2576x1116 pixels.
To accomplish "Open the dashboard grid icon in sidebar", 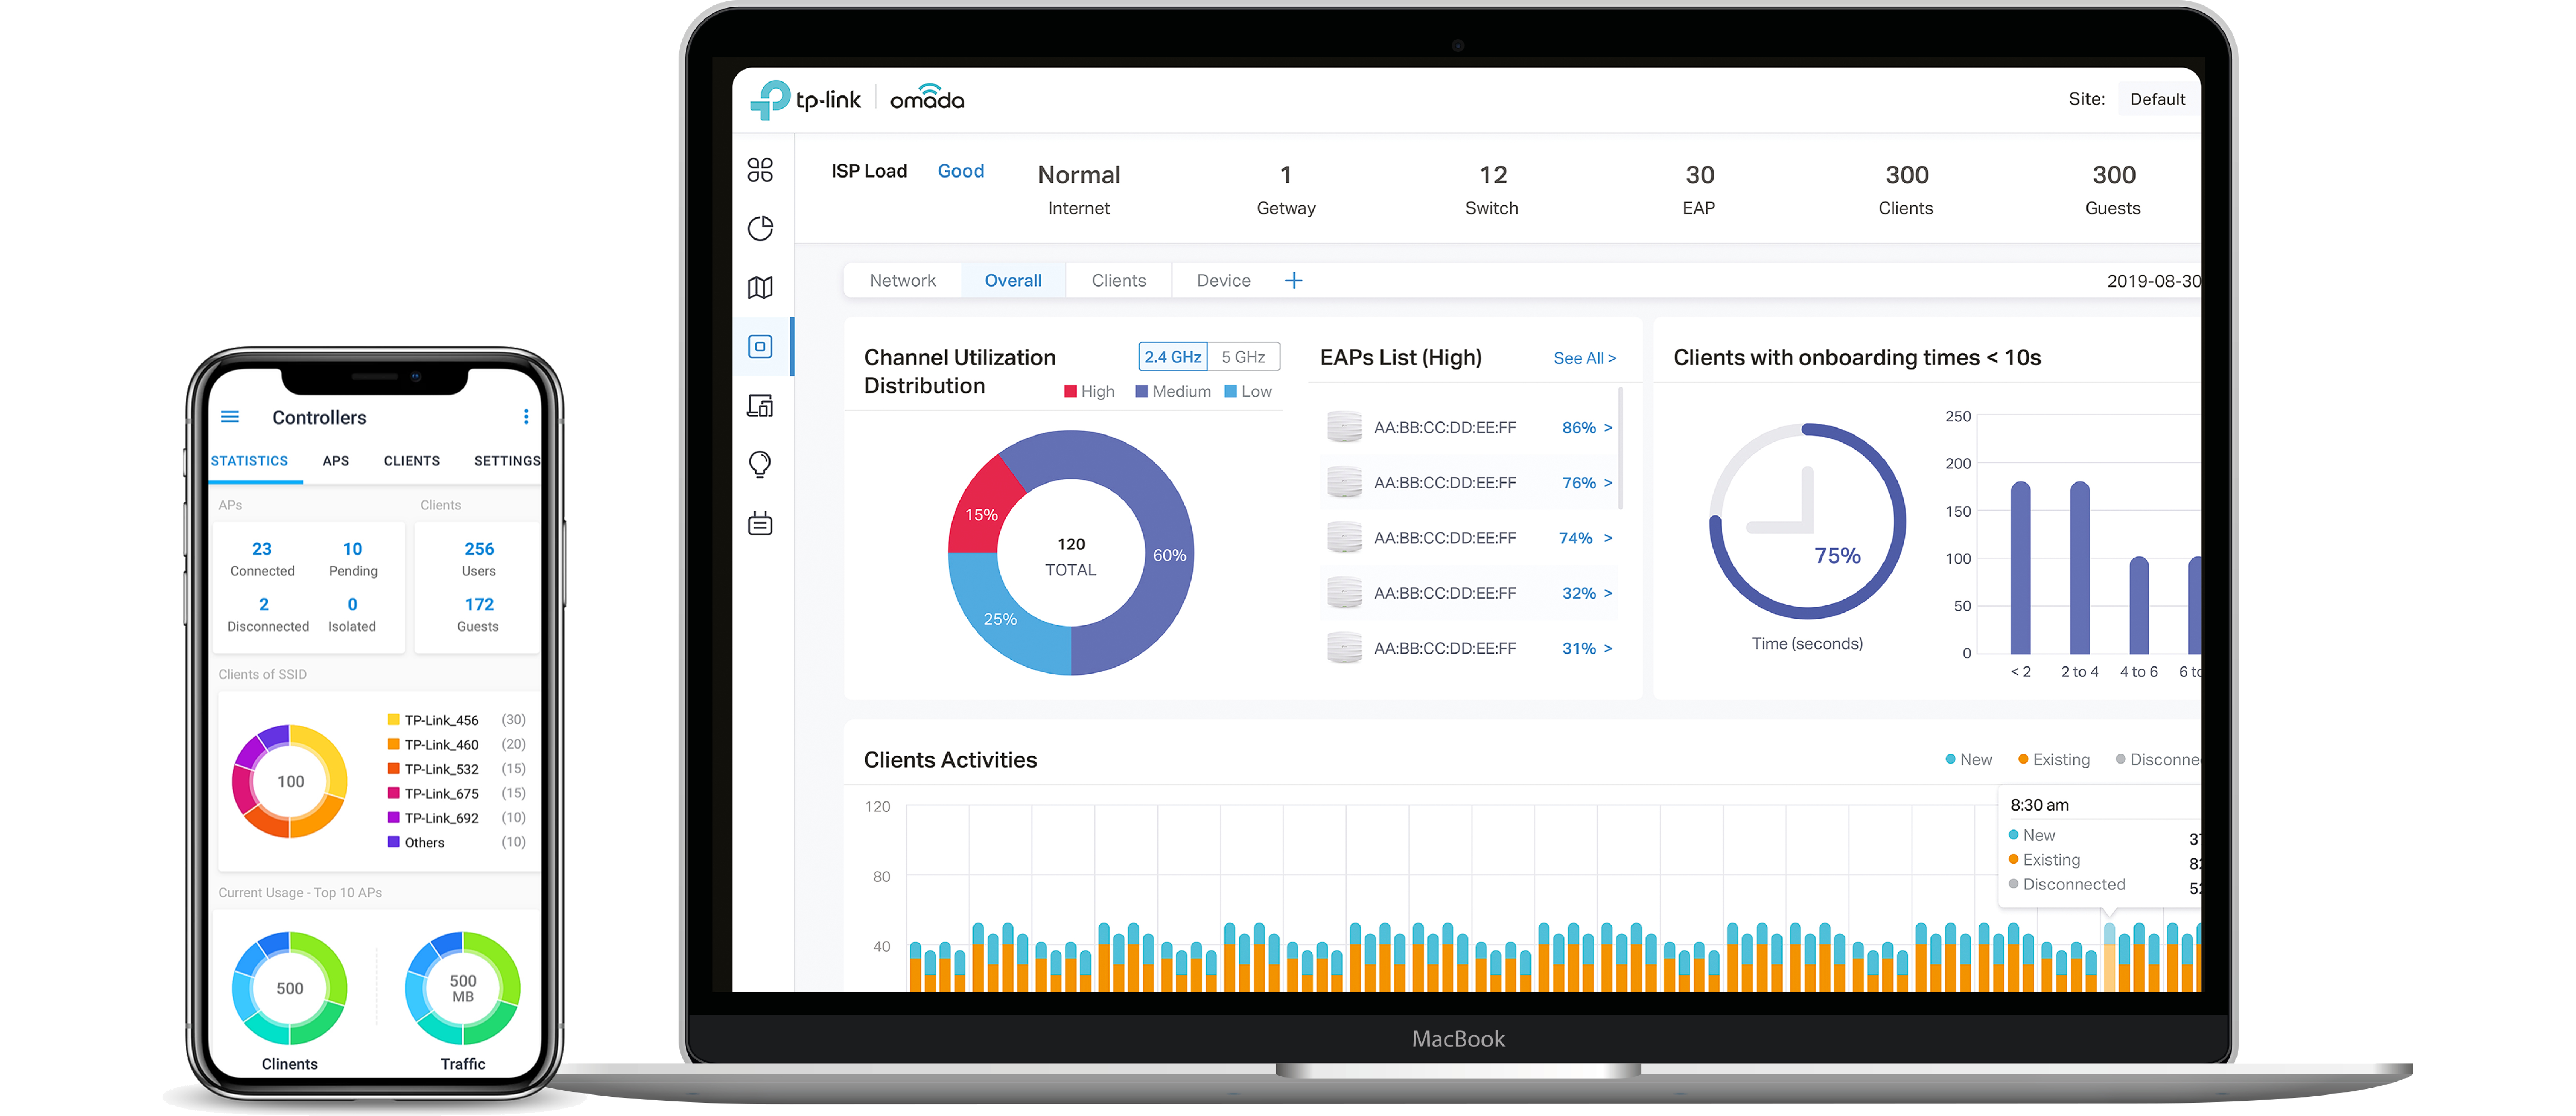I will click(760, 170).
